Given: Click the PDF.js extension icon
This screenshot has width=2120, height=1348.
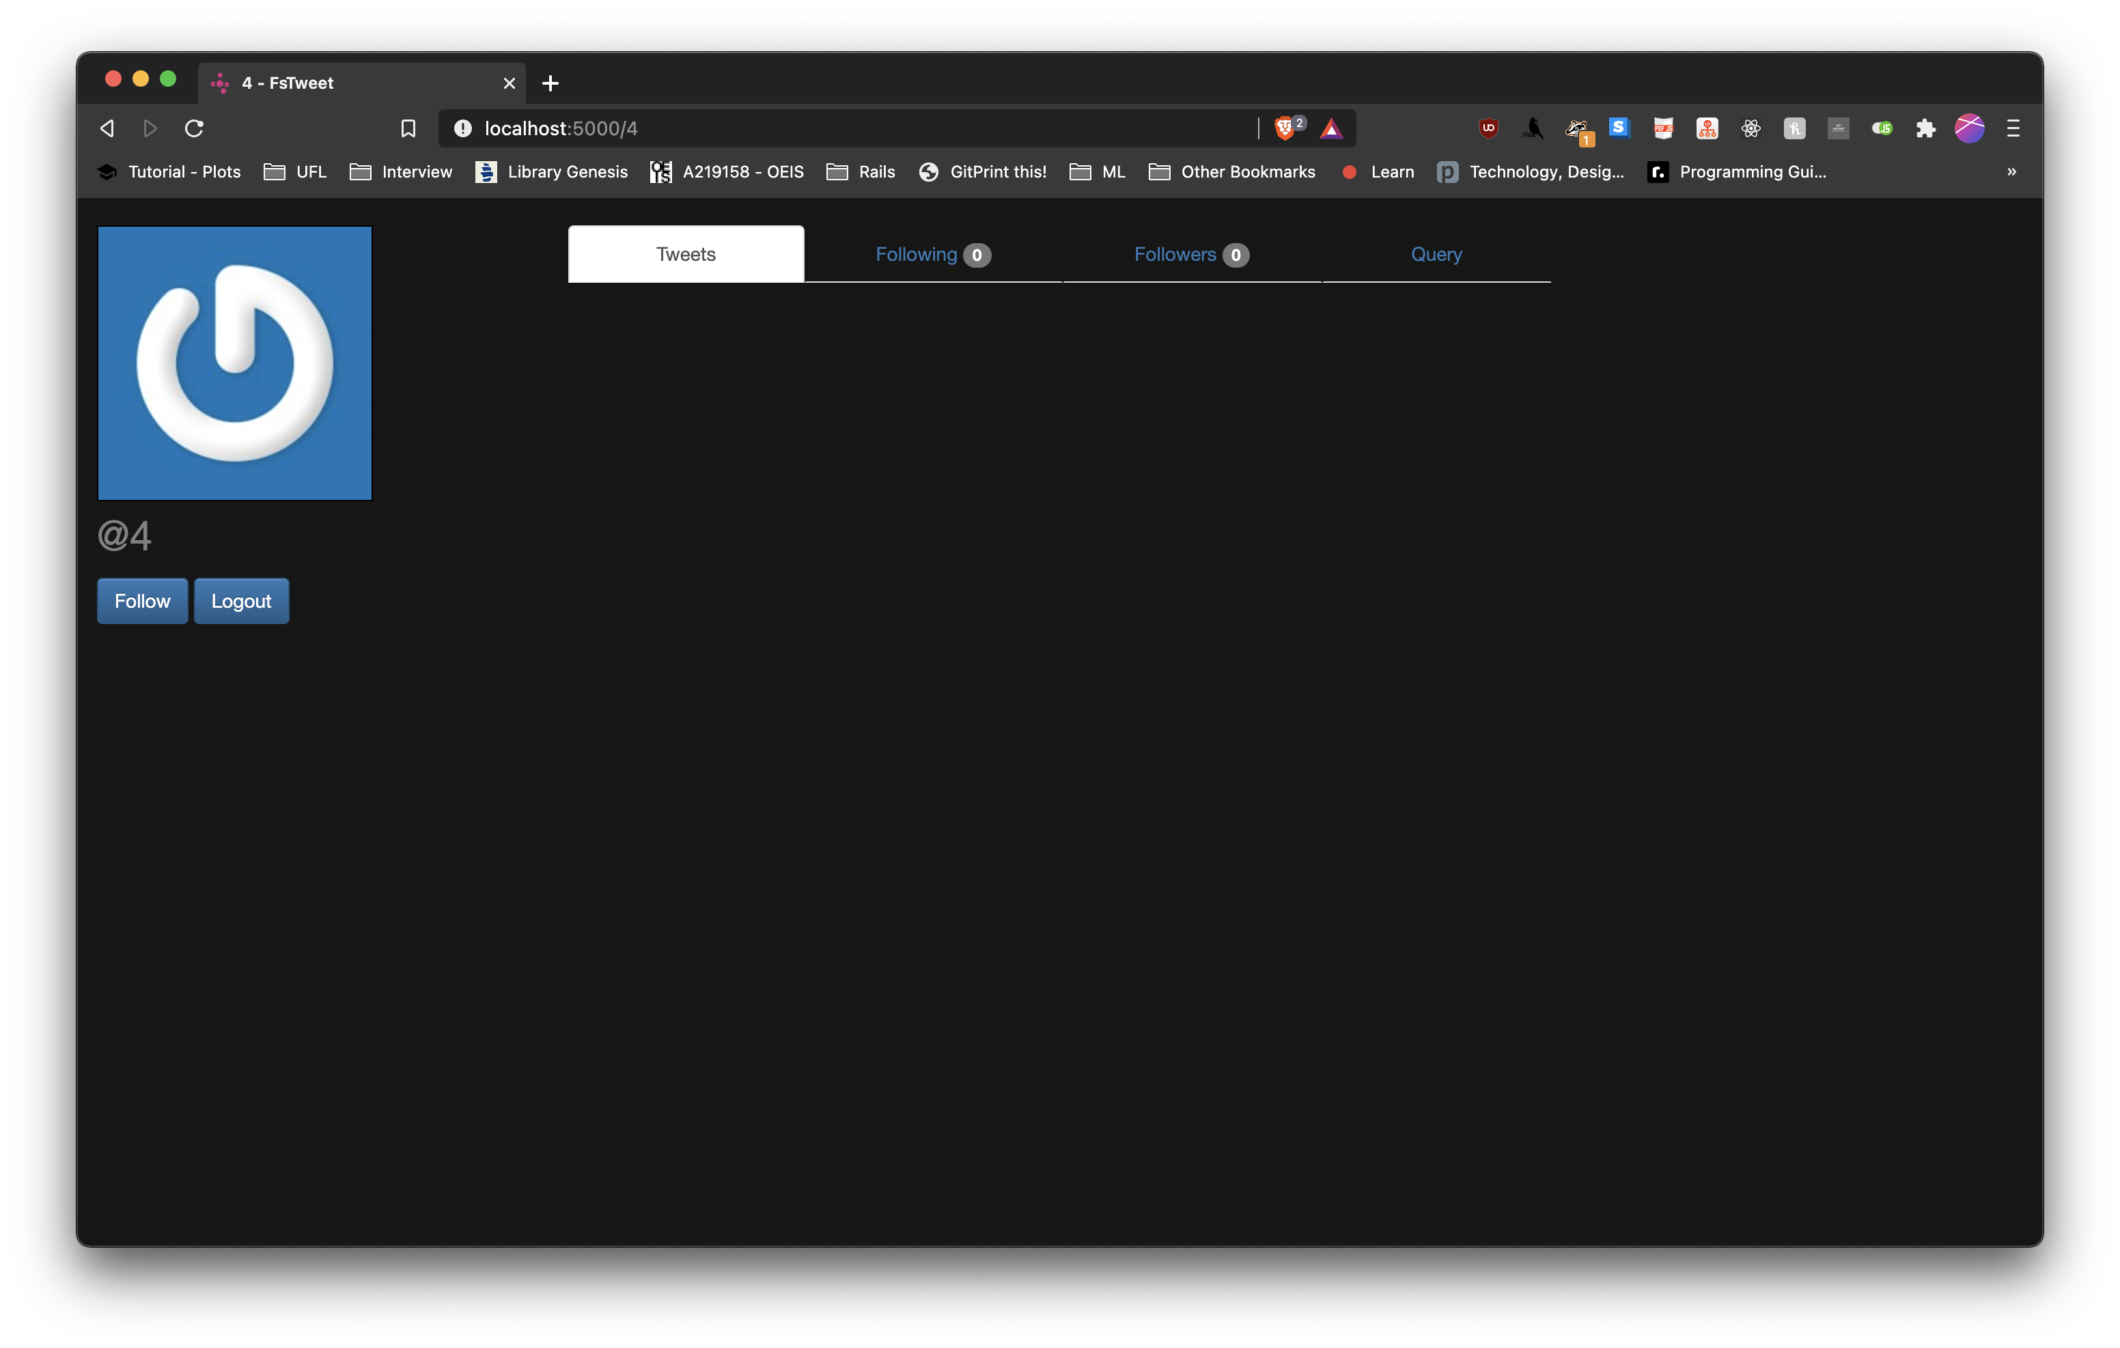Looking at the screenshot, I should pyautogui.click(x=1663, y=128).
